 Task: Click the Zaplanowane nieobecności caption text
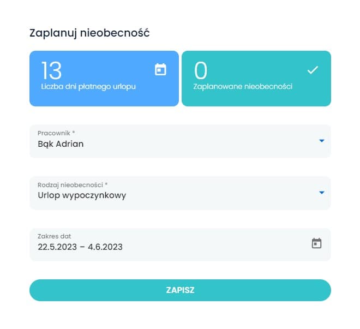coord(243,87)
